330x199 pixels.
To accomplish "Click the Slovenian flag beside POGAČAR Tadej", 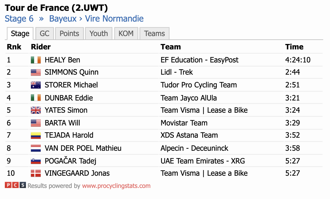I will point(36,161).
